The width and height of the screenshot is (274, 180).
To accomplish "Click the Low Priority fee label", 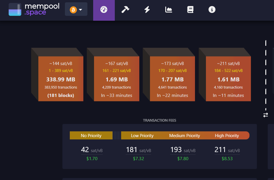I will (x=142, y=136).
